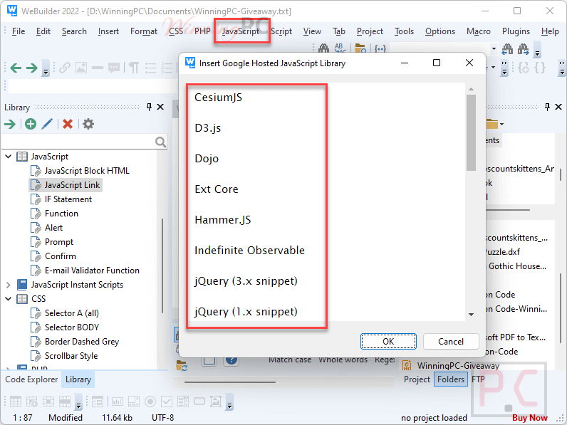Click the checkbox form element icon
Screen dimensions: 567x425
click(x=167, y=402)
